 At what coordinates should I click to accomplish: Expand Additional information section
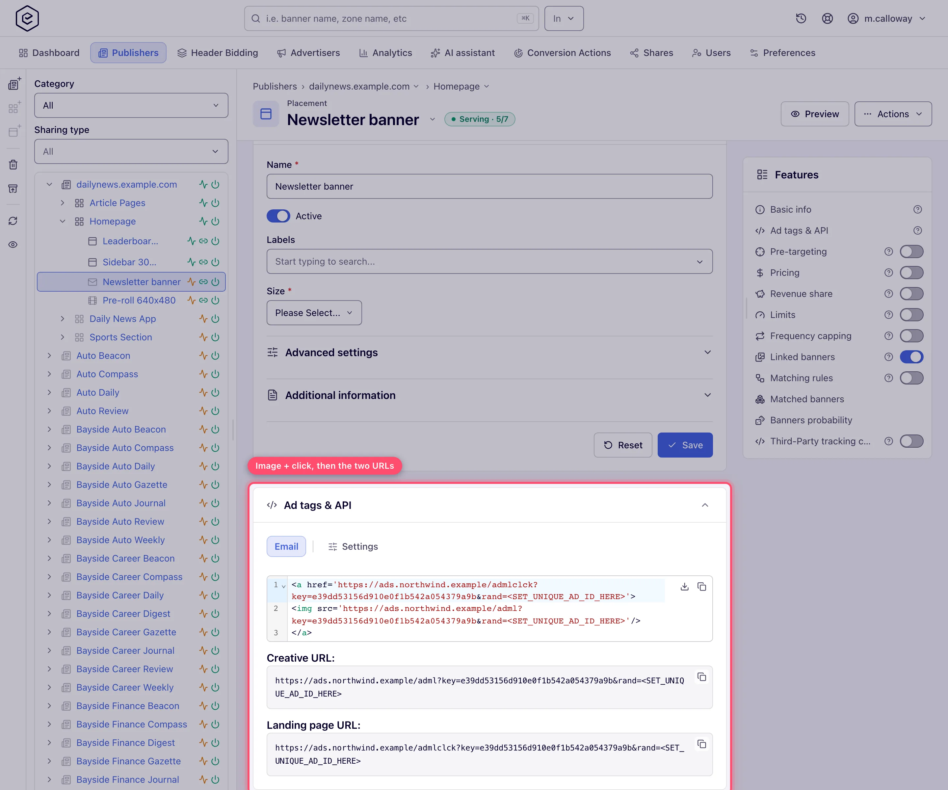[489, 395]
